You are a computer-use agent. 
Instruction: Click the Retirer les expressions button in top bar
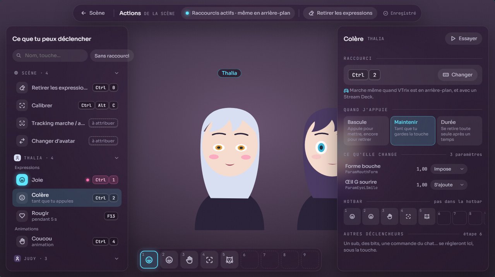(x=340, y=13)
